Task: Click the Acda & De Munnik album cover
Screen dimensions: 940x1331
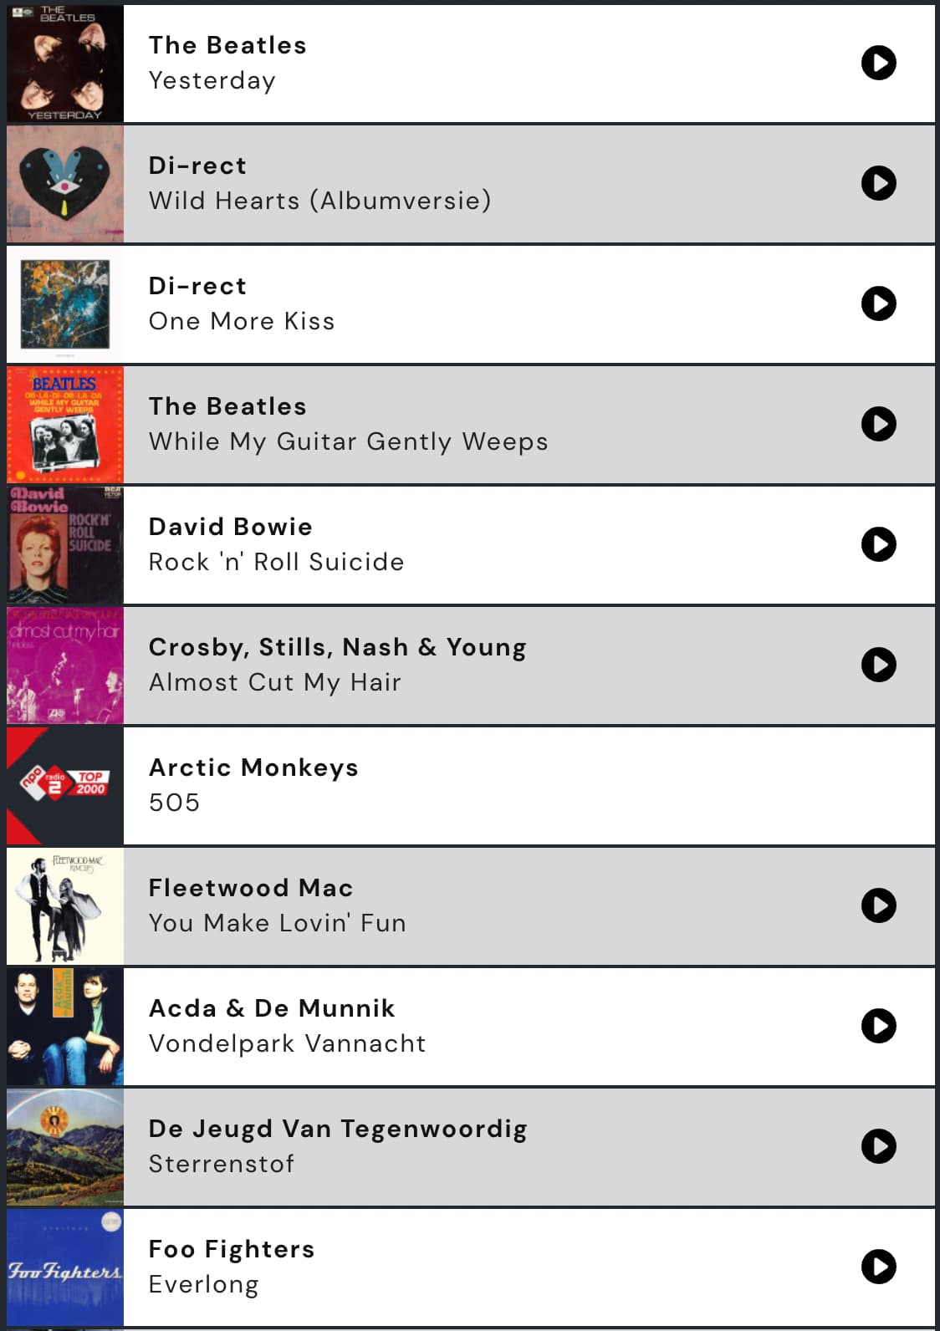Action: coord(65,1027)
